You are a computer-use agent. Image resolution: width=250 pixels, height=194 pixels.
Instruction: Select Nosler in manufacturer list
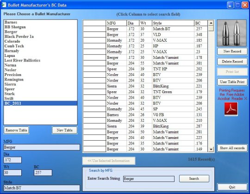click(40, 70)
